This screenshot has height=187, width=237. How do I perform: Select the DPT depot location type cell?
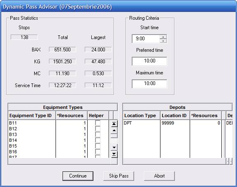pos(142,123)
